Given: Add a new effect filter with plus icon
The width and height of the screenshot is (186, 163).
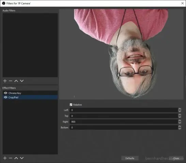Looking at the screenshot, I should pyautogui.click(x=5, y=158).
